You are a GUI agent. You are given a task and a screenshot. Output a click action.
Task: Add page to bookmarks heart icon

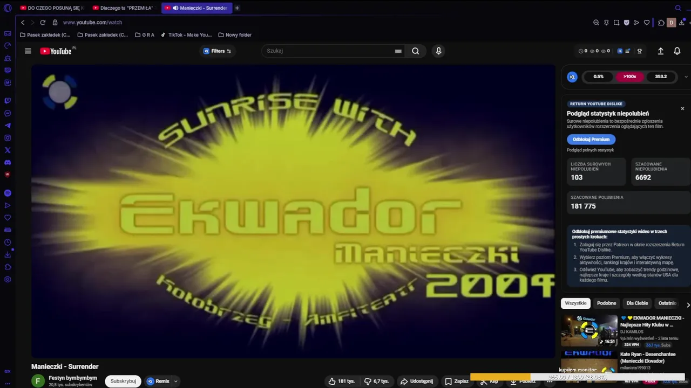647,23
